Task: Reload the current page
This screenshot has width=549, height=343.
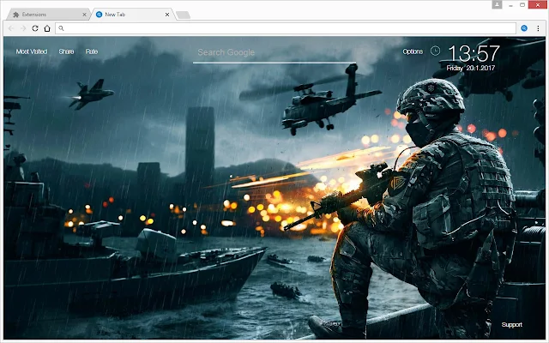Action: point(35,28)
